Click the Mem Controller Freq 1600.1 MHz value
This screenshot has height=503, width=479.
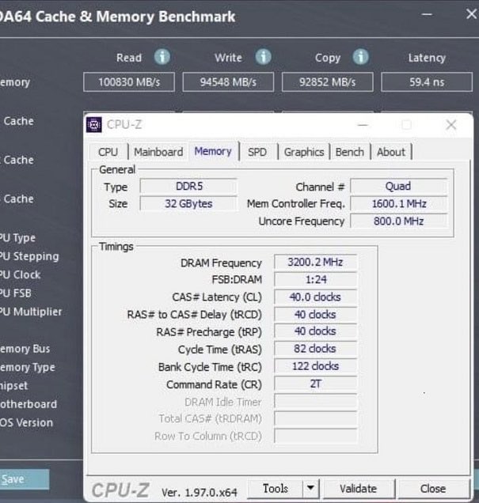[398, 203]
